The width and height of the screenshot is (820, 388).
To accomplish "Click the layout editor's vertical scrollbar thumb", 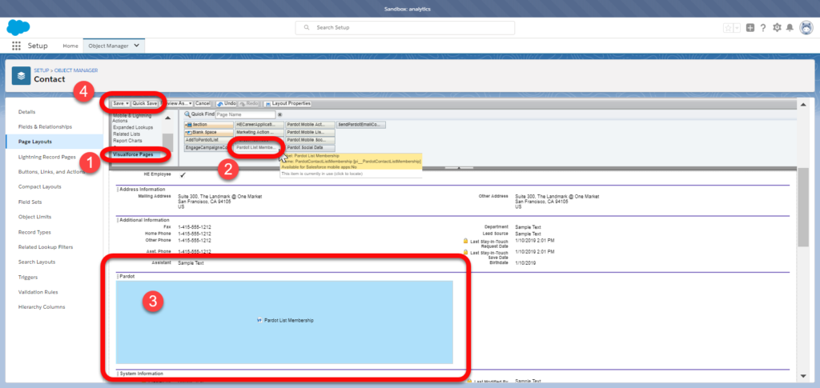I will (803, 206).
